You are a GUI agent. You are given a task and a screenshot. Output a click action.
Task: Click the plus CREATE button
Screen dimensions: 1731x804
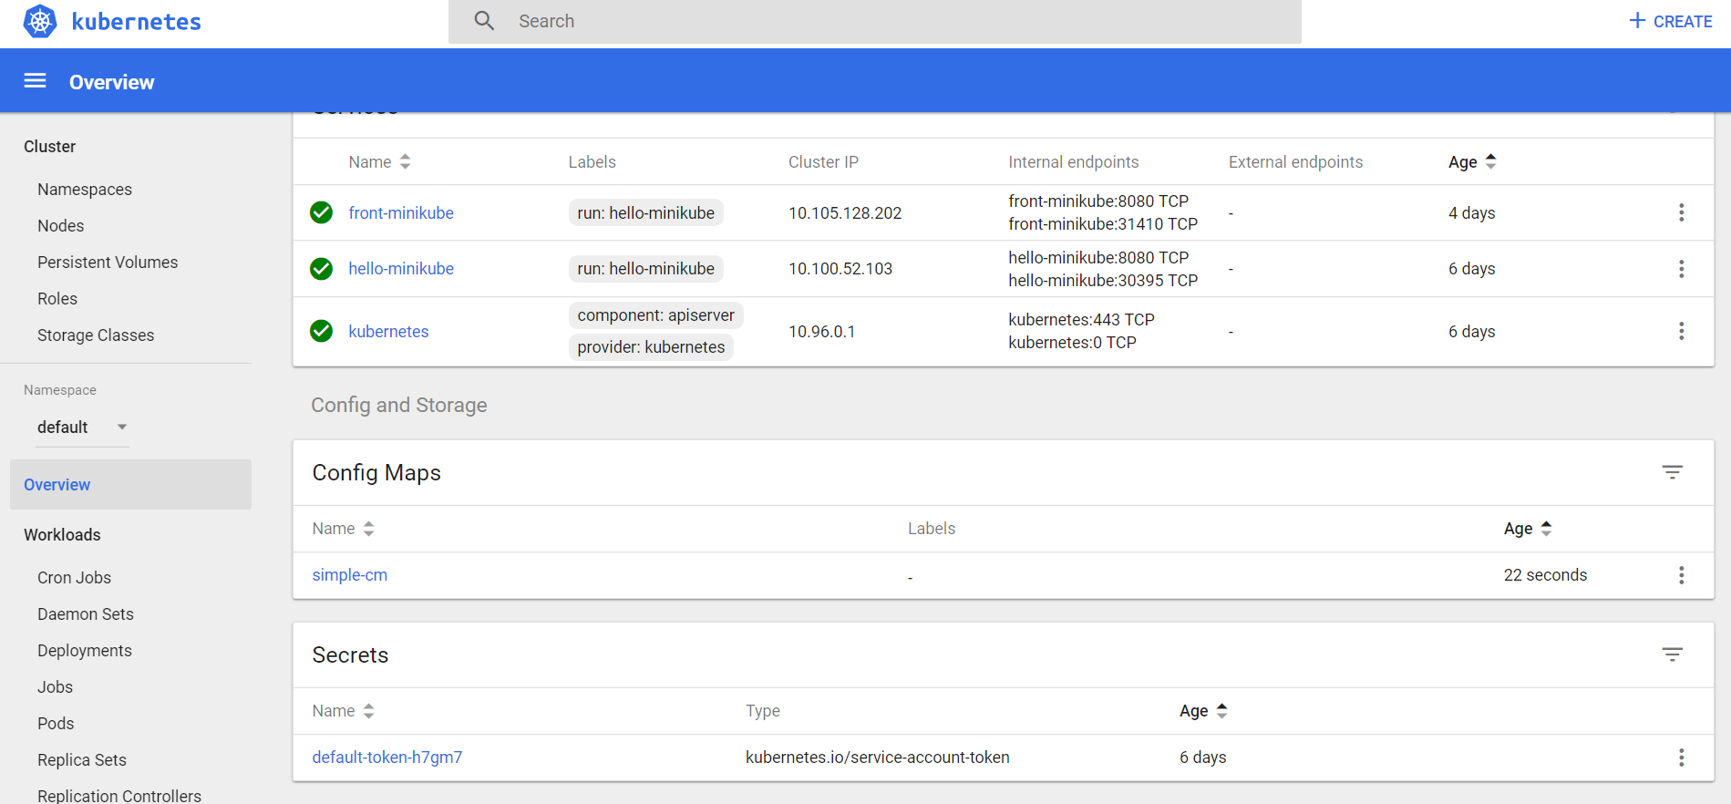click(x=1670, y=21)
